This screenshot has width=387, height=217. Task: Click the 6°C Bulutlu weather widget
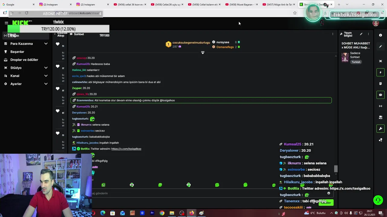click(315, 213)
